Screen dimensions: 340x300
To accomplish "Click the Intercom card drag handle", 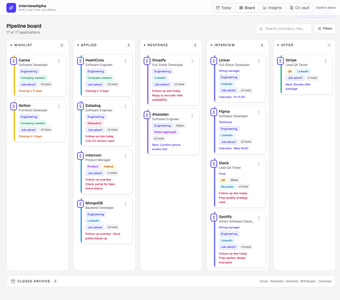I will pyautogui.click(x=80, y=156).
